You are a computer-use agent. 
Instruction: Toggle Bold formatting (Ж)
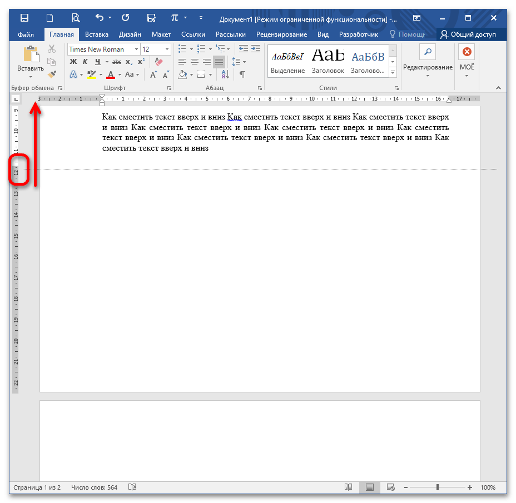(73, 62)
